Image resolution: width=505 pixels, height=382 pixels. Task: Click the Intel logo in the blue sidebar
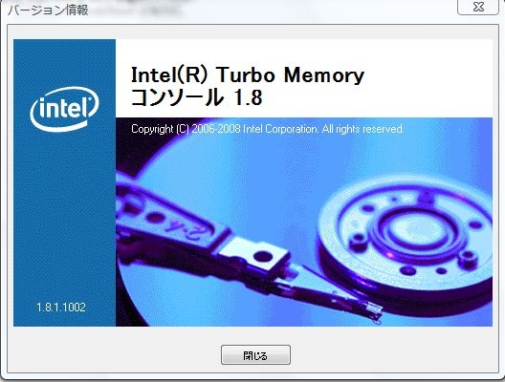(x=64, y=109)
